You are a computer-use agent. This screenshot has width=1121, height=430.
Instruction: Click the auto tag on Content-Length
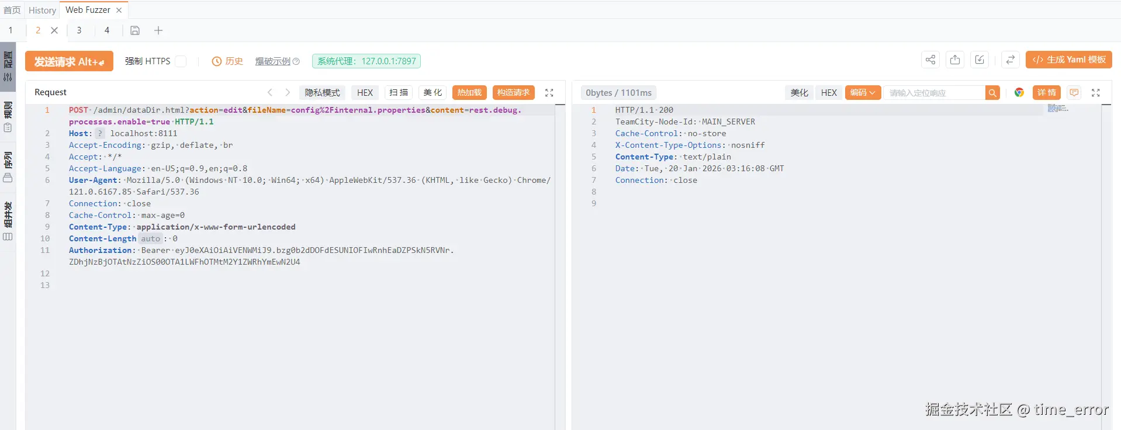coord(150,238)
